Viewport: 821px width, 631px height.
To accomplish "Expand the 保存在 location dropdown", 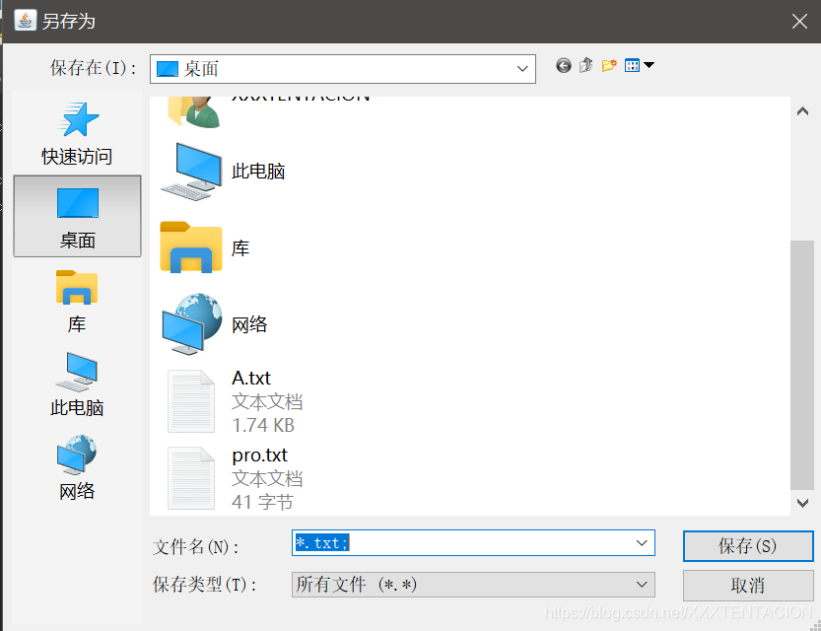I will [522, 69].
